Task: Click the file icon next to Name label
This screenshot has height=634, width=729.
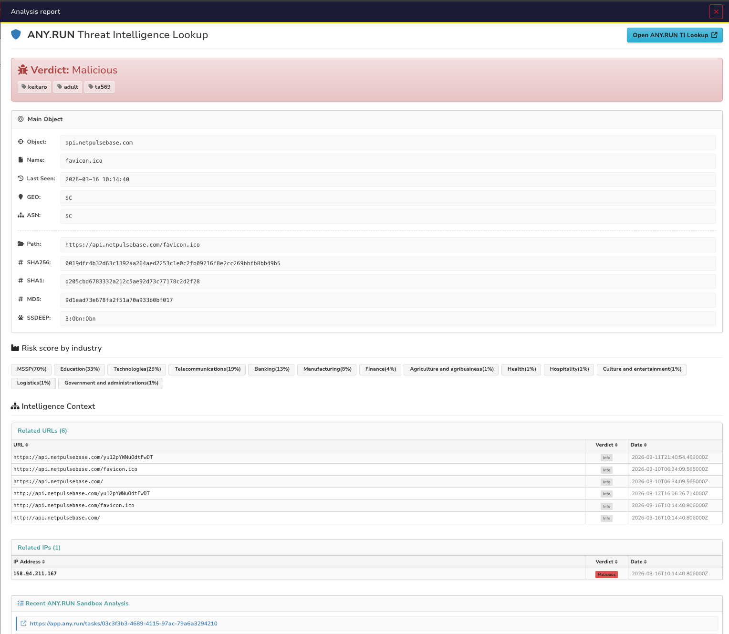Action: click(21, 160)
